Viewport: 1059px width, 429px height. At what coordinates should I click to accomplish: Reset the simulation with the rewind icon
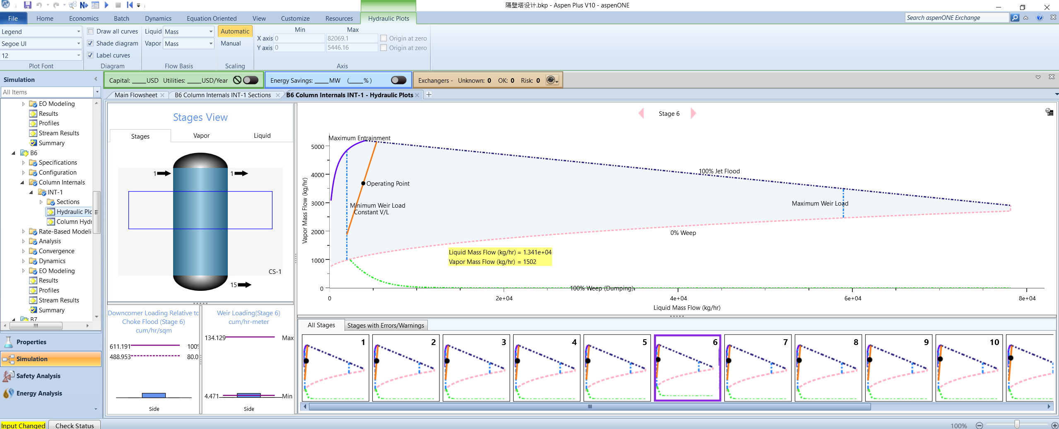point(130,5)
